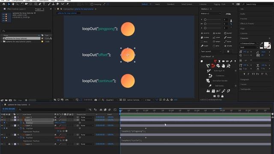Select the Hand tool
The height and width of the screenshot is (154, 274).
pos(13,4)
